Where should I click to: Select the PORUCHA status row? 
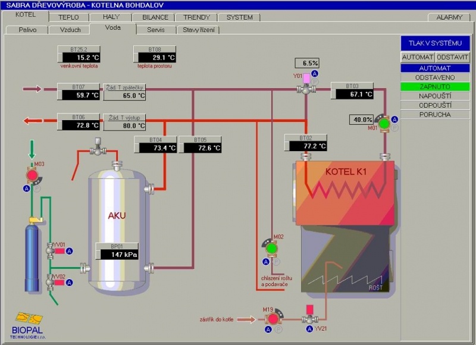pos(435,114)
